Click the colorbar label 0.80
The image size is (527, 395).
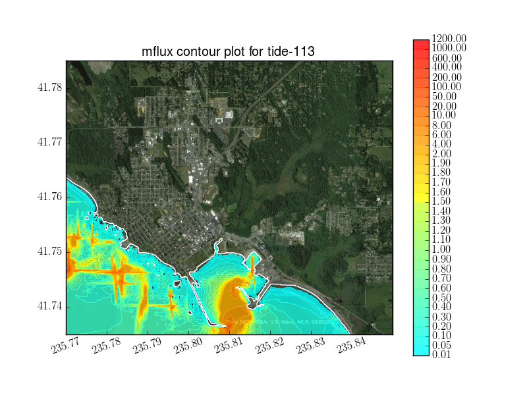coord(441,269)
